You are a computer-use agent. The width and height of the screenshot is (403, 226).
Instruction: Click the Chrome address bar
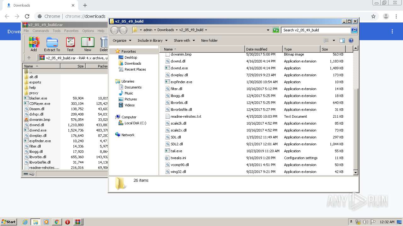pyautogui.click(x=201, y=16)
